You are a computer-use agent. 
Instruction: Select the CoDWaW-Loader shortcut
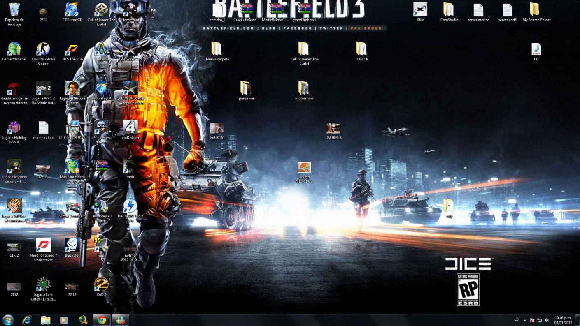pyautogui.click(x=130, y=88)
